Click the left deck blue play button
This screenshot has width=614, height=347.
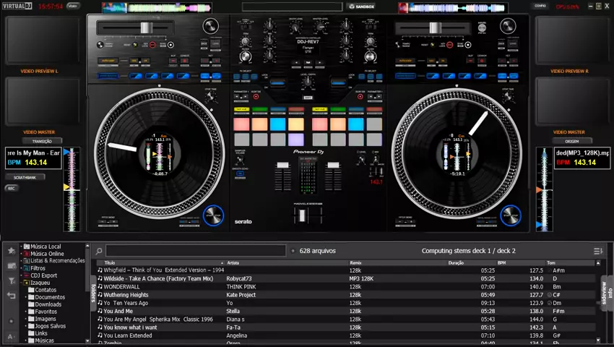point(213,215)
